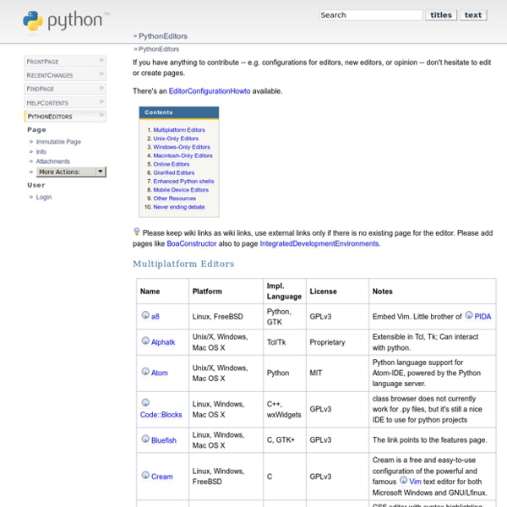The height and width of the screenshot is (507, 507).
Task: Open the page Info link
Action: [41, 151]
